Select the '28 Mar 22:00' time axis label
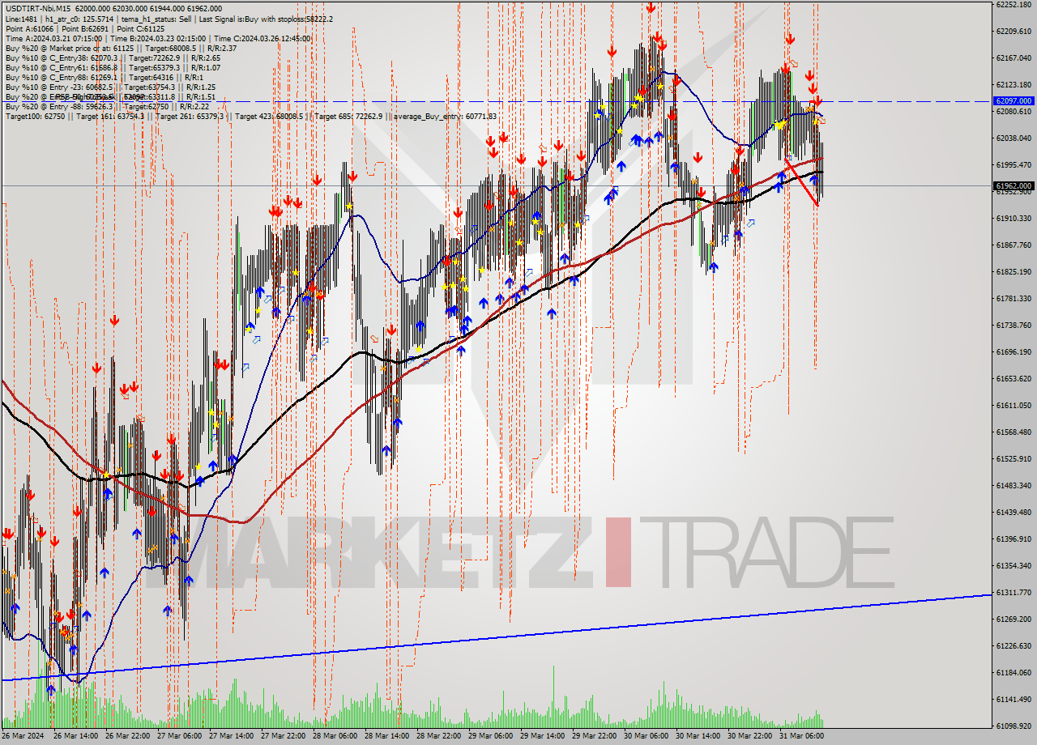The height and width of the screenshot is (745, 1037). pos(439,737)
